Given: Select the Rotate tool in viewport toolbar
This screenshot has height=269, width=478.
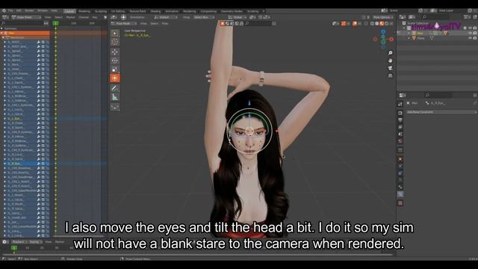Looking at the screenshot, I should [115, 61].
